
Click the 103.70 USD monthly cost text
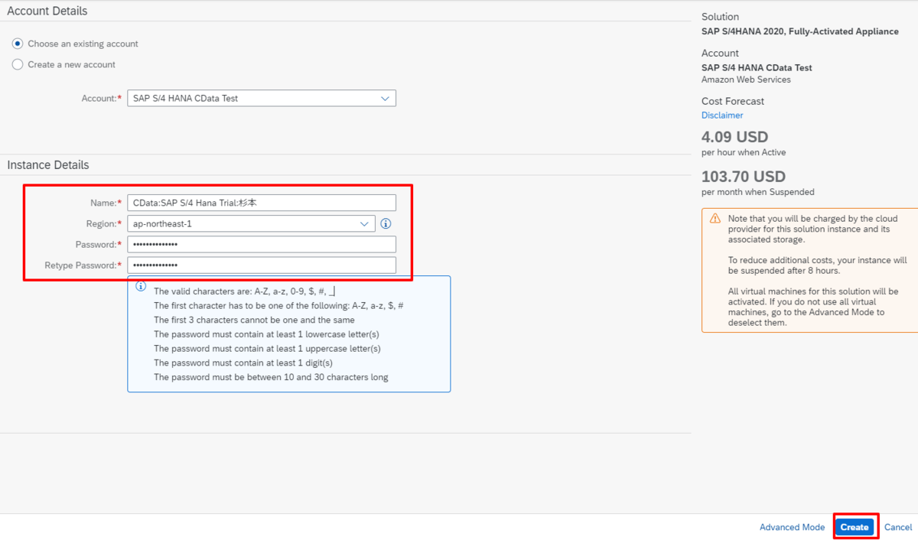pyautogui.click(x=743, y=177)
